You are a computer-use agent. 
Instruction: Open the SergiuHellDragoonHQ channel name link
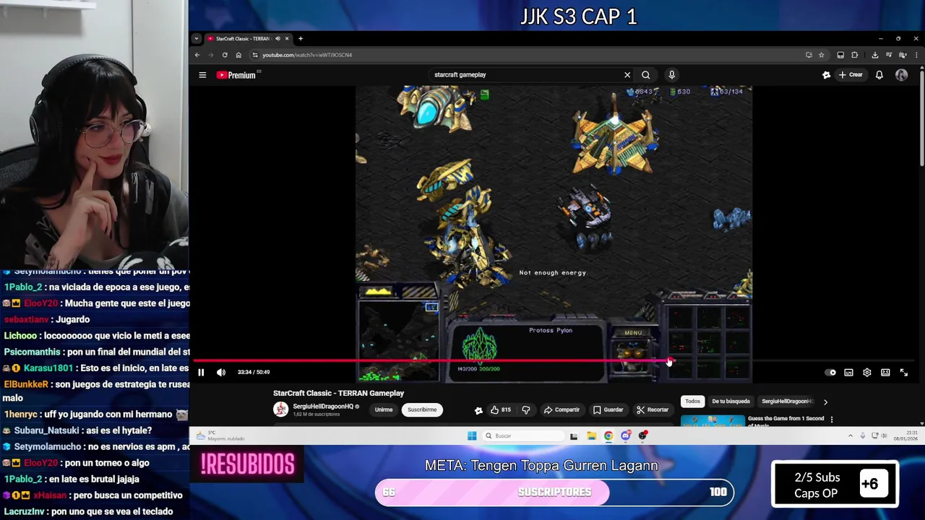(x=323, y=407)
